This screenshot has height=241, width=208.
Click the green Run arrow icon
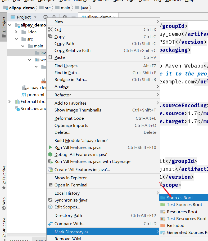[x=50, y=147]
